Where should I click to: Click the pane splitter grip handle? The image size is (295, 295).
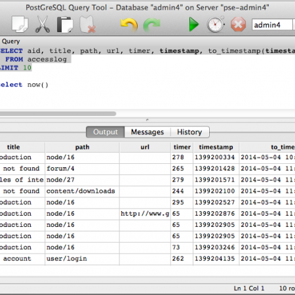(147, 120)
